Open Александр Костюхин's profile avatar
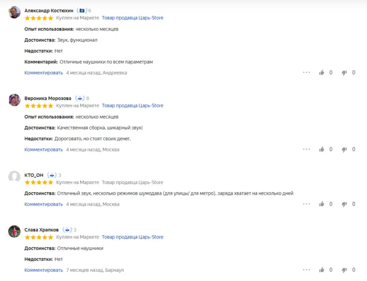Viewport: 367px width, 281px height. [x=15, y=12]
